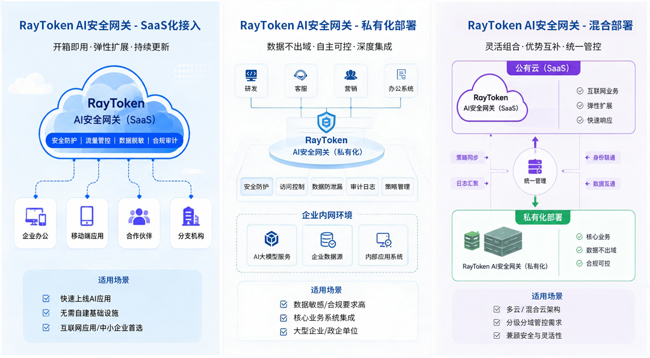The height and width of the screenshot is (358, 650).
Task: Click the subtitle 开箱即用·弹性扩展·持续更新
Action: [x=111, y=47]
